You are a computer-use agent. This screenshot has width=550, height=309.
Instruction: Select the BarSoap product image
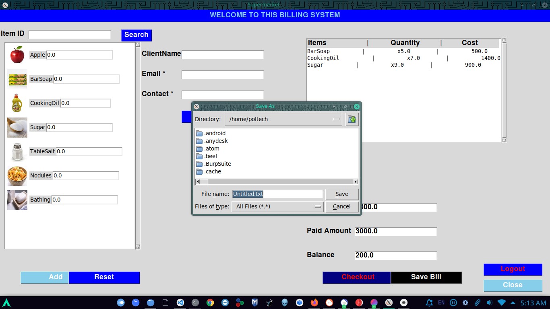pyautogui.click(x=17, y=79)
